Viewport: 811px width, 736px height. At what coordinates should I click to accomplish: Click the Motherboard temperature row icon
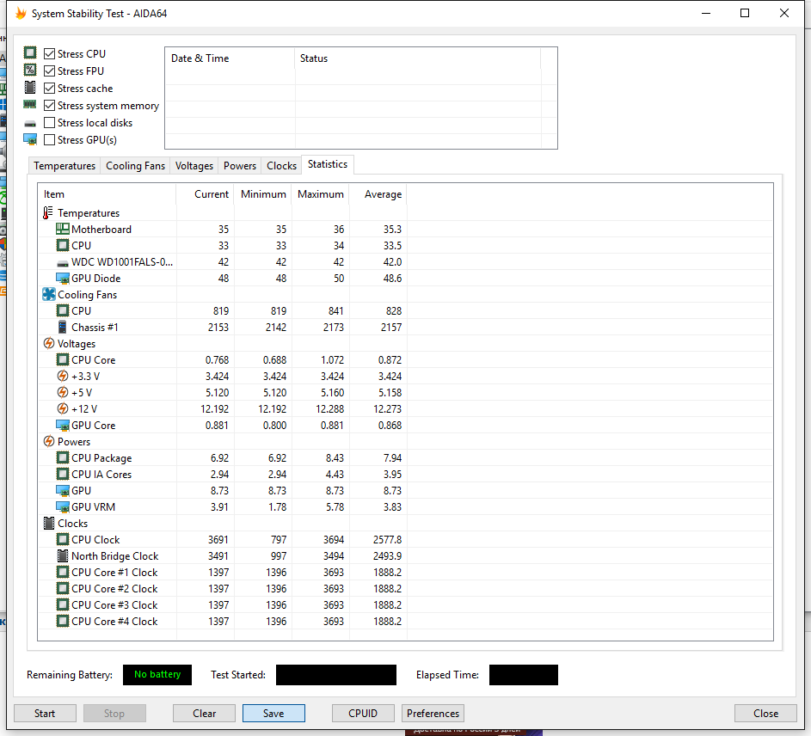(63, 229)
